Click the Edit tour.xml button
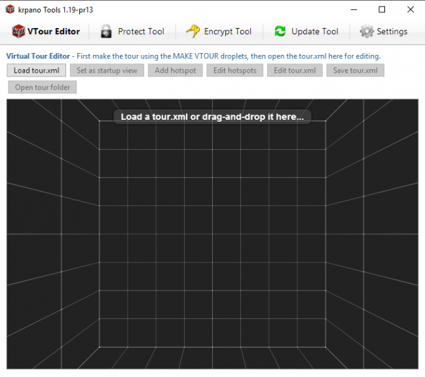This screenshot has width=425, height=377. pyautogui.click(x=295, y=71)
